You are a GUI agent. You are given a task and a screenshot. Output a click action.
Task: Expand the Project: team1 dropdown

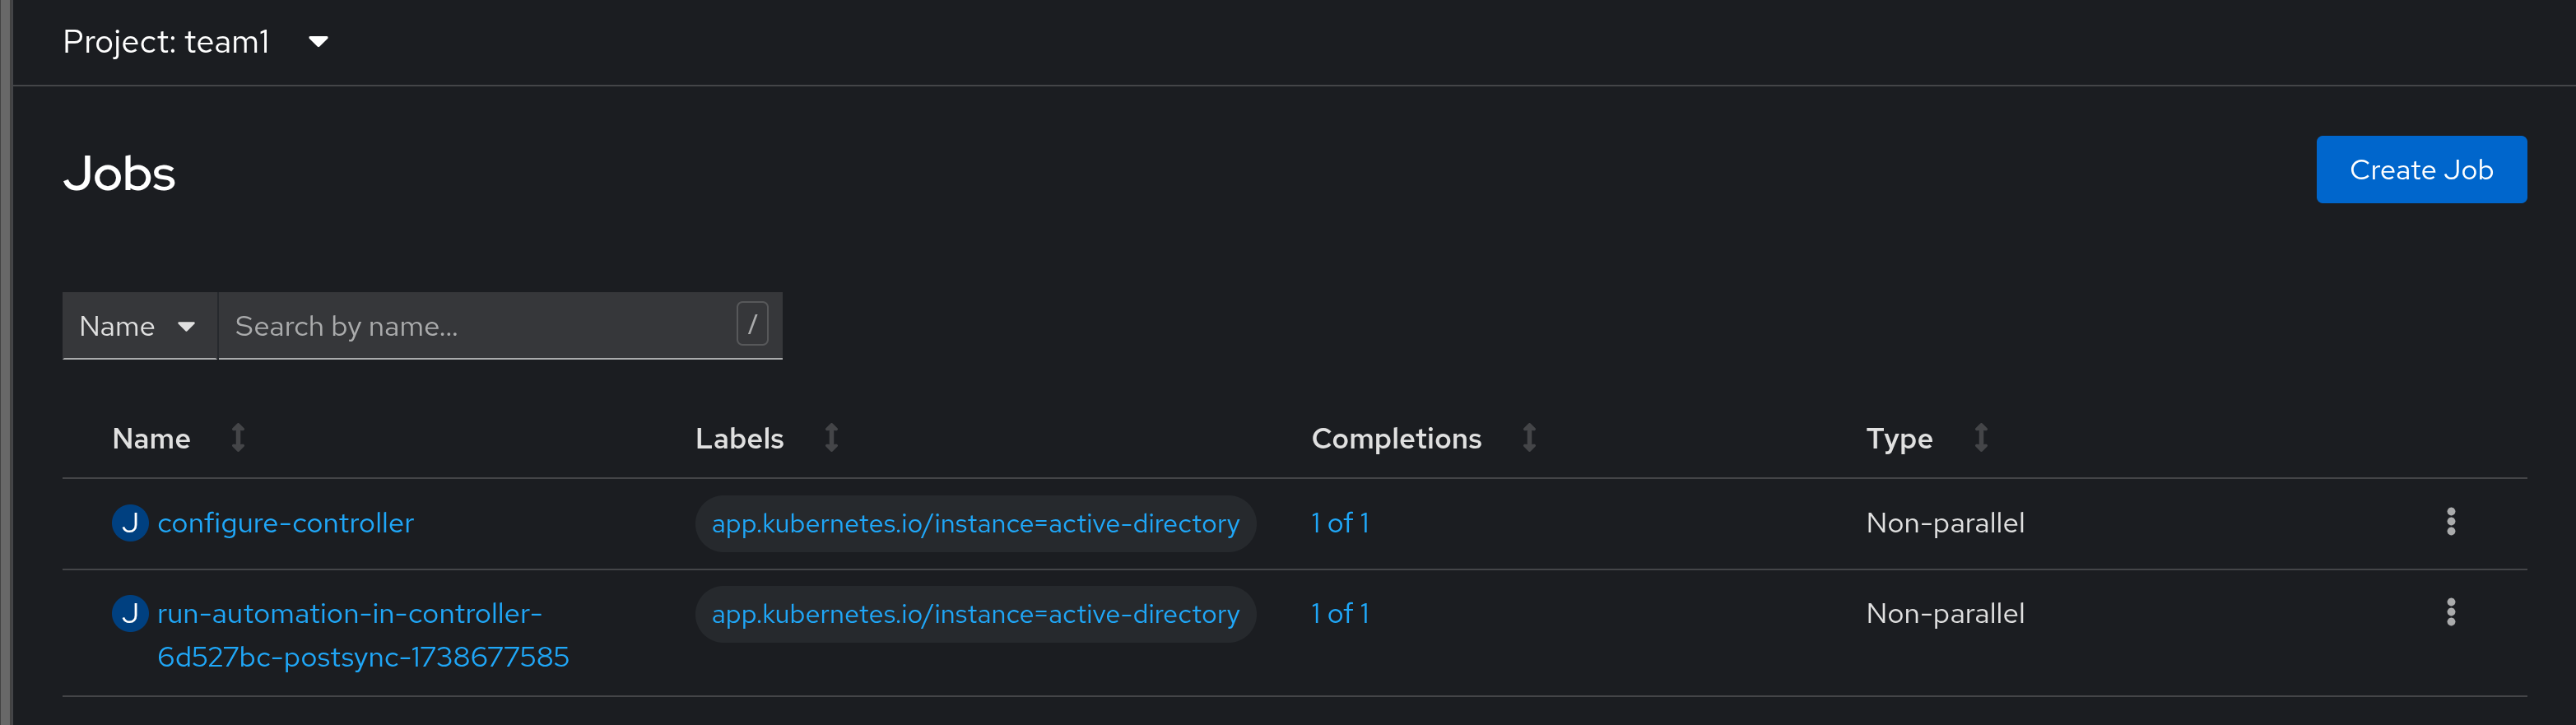(x=196, y=42)
